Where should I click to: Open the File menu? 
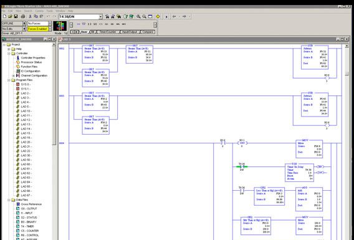click(4, 11)
